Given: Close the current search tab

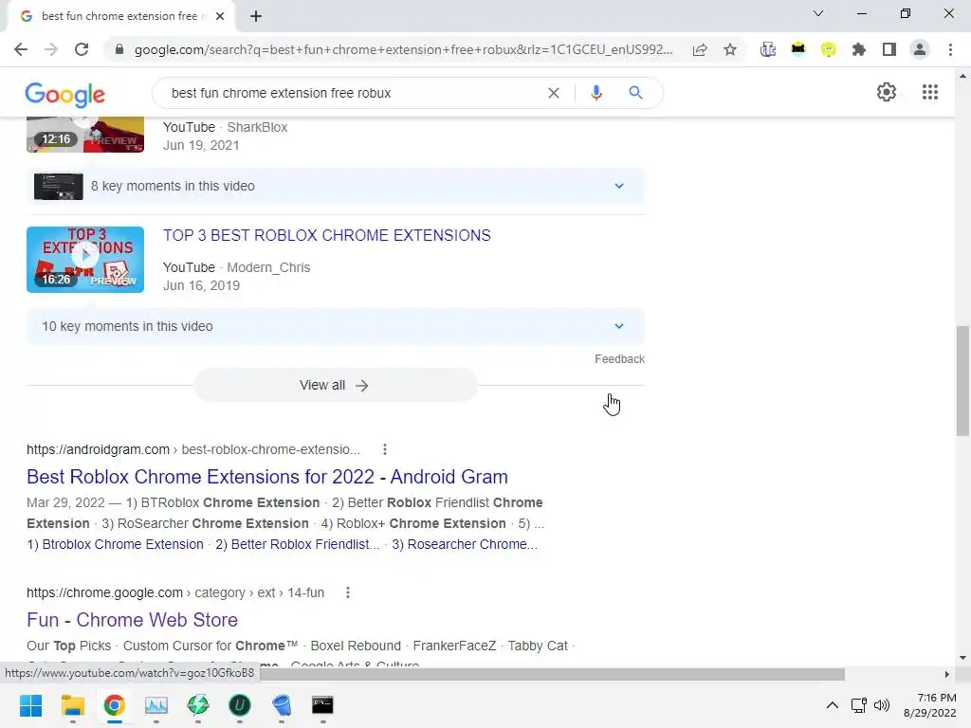Looking at the screenshot, I should (x=220, y=16).
